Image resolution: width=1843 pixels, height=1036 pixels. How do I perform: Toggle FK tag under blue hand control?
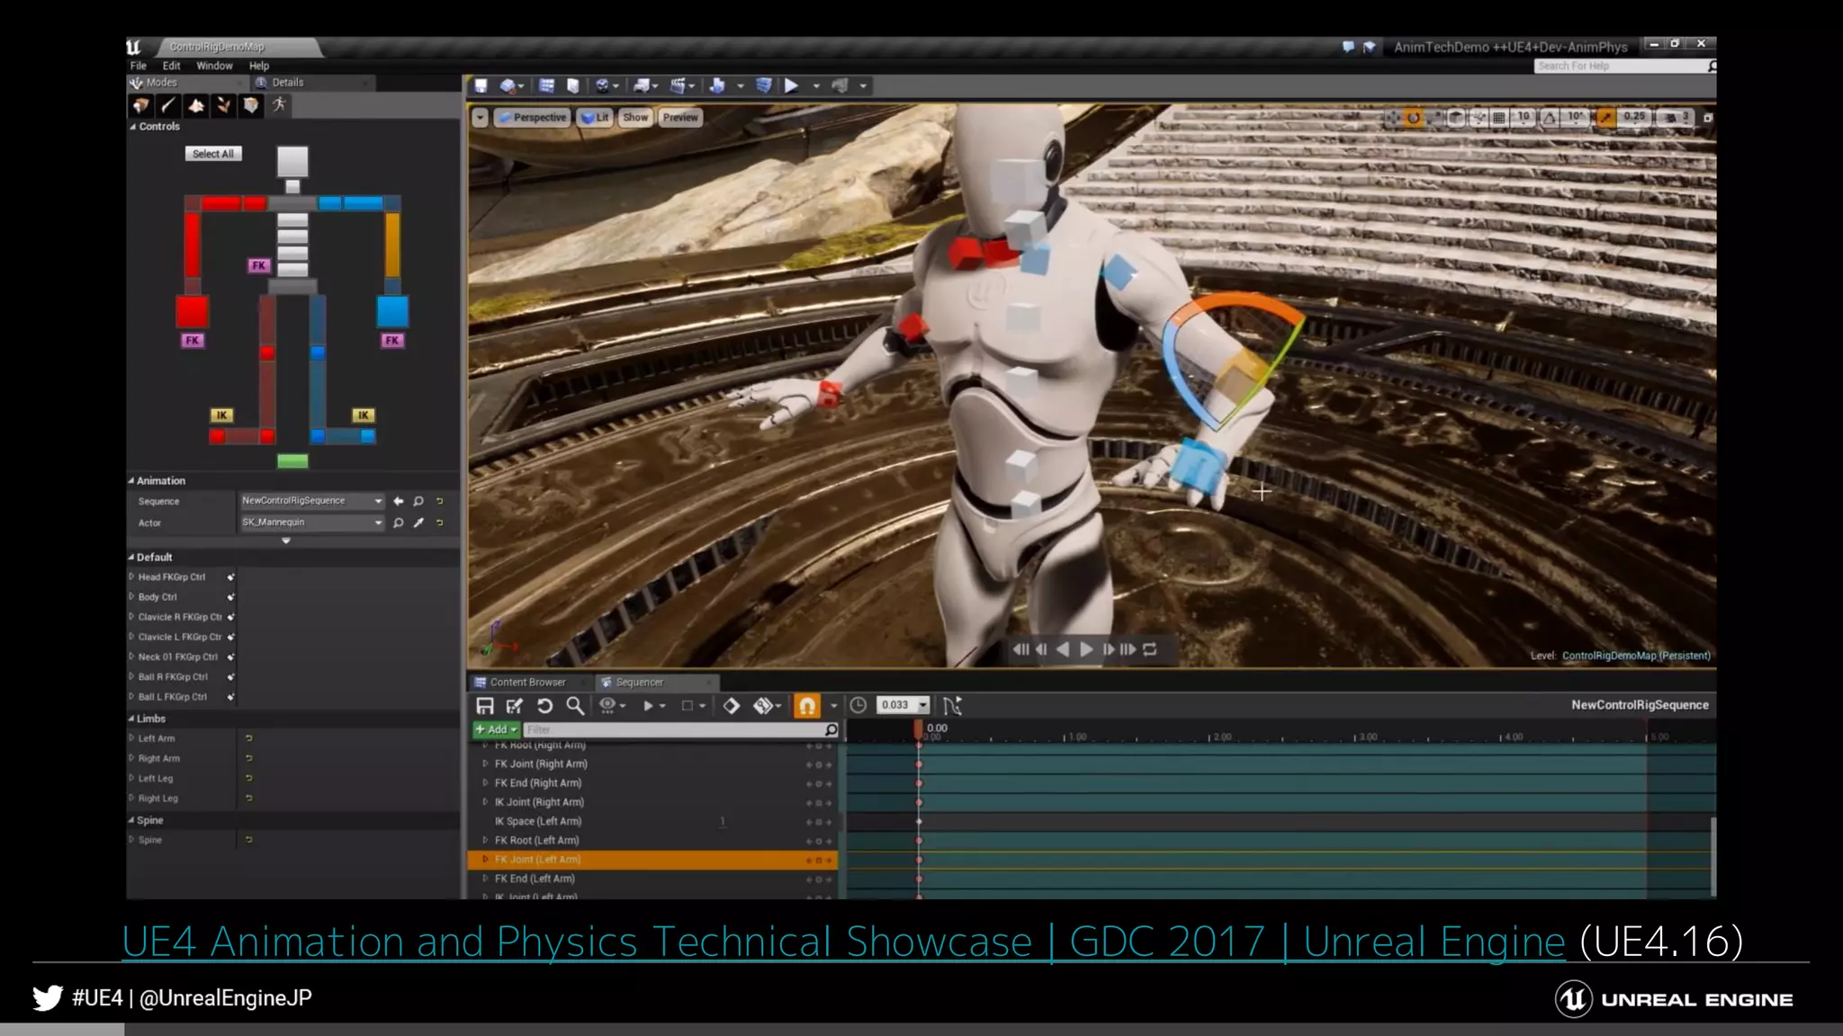tap(392, 340)
